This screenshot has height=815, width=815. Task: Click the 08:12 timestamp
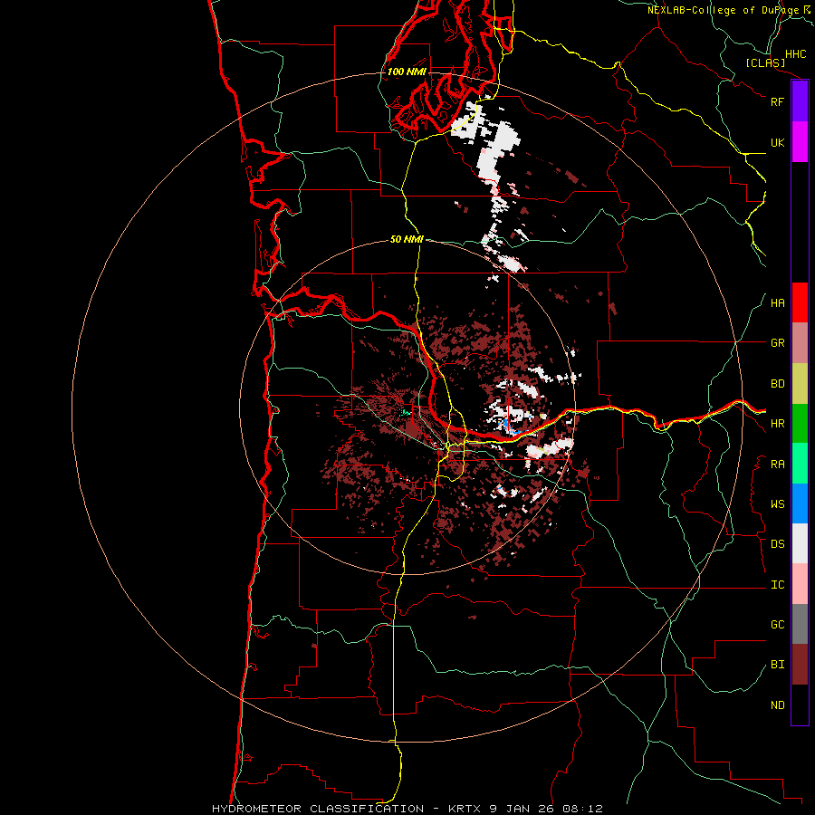[x=581, y=809]
